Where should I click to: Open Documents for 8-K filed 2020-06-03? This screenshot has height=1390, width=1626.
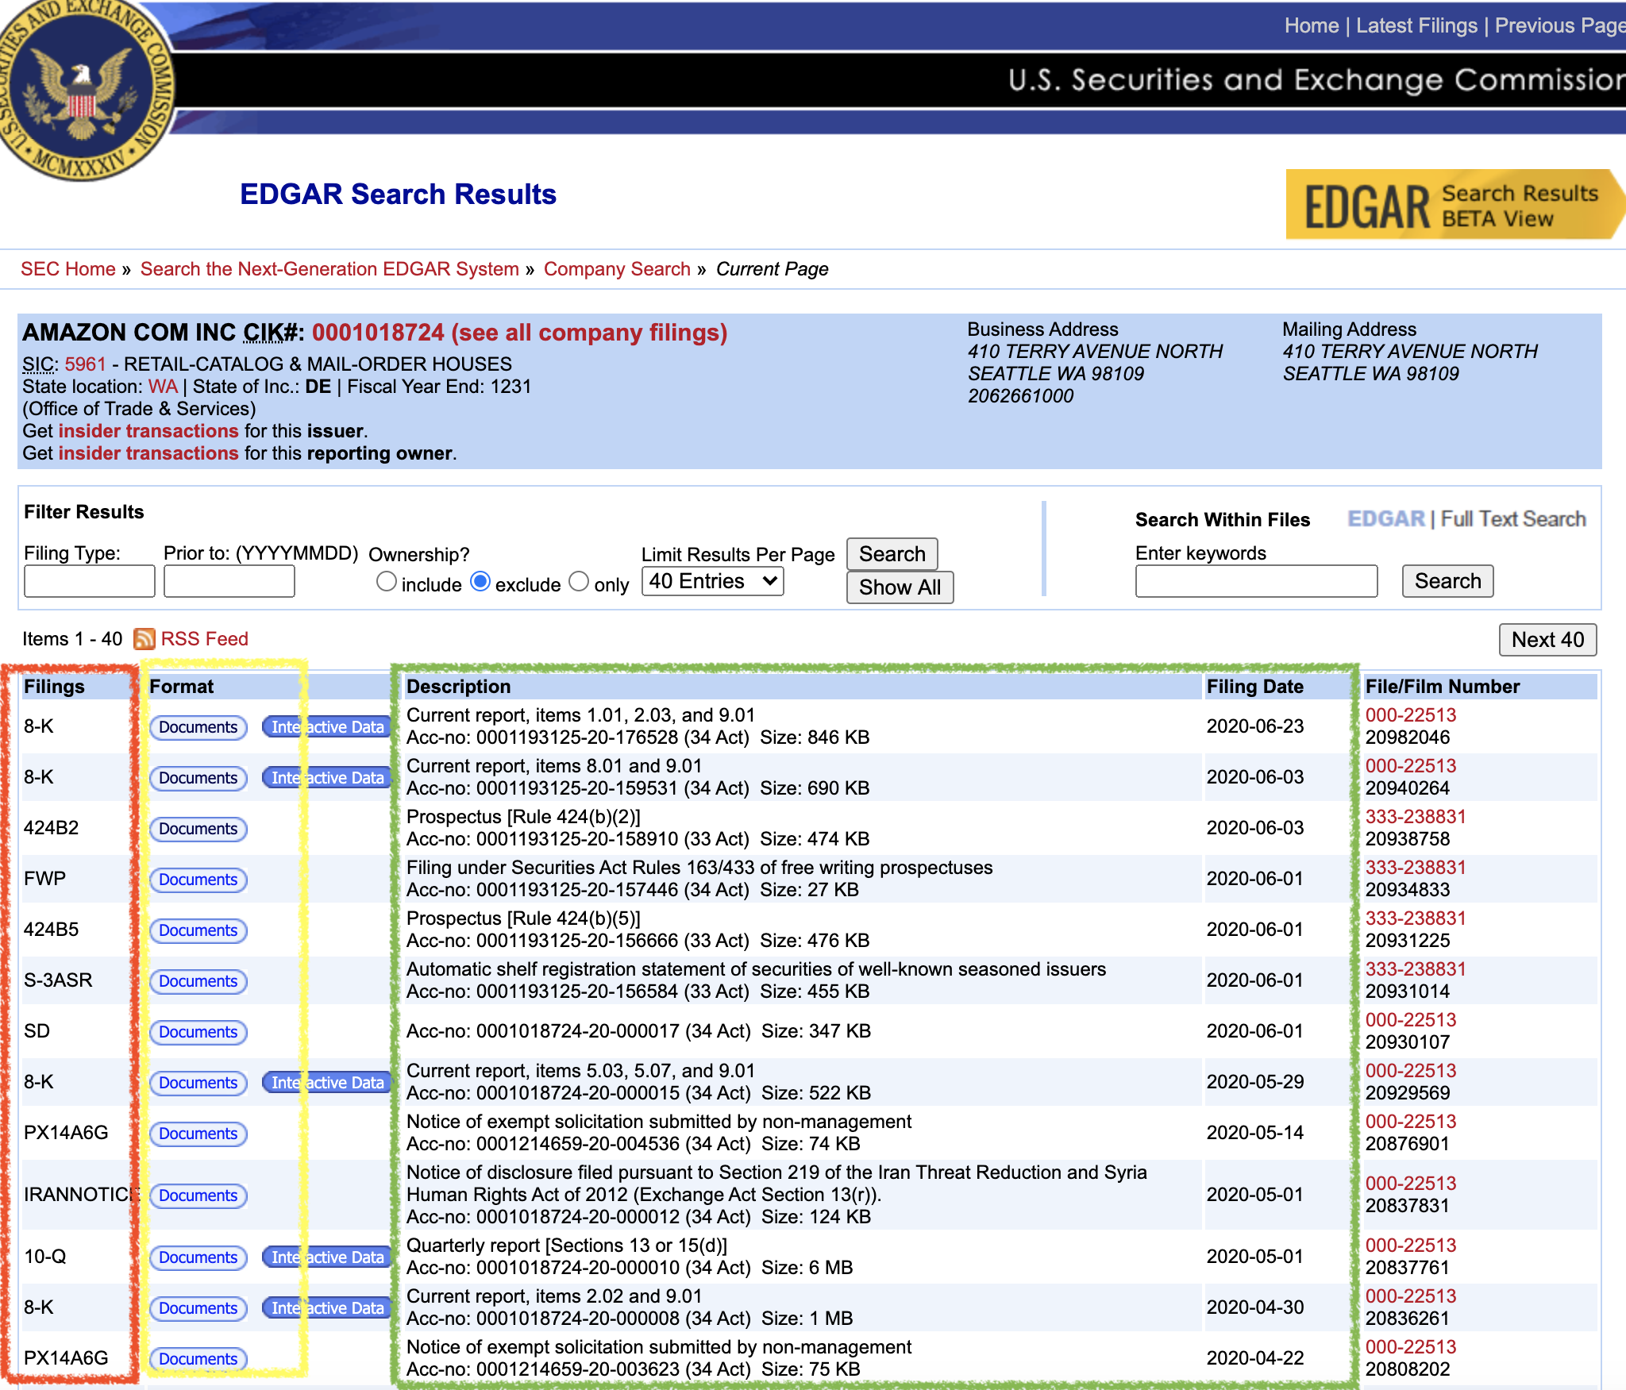pos(198,778)
